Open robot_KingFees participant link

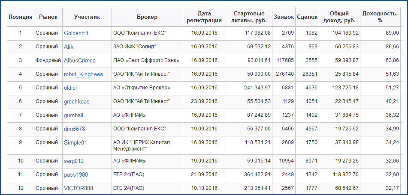click(83, 74)
